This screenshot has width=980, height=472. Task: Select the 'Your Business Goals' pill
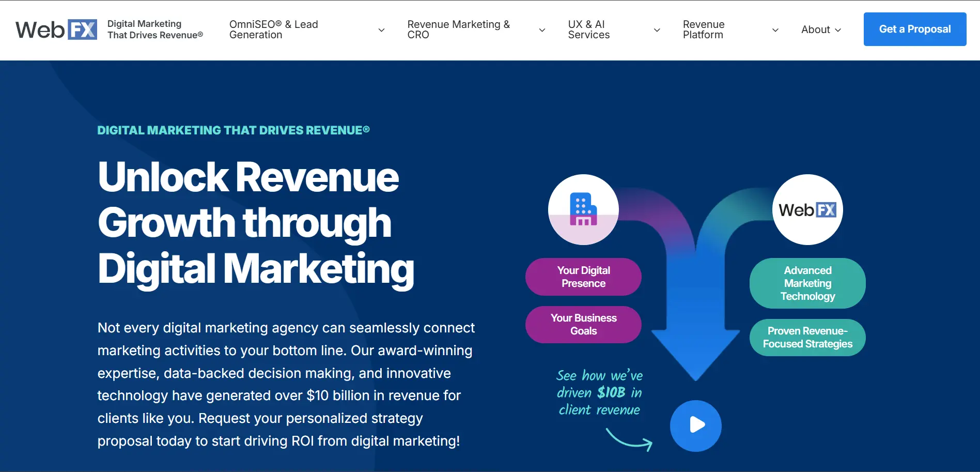click(x=583, y=325)
